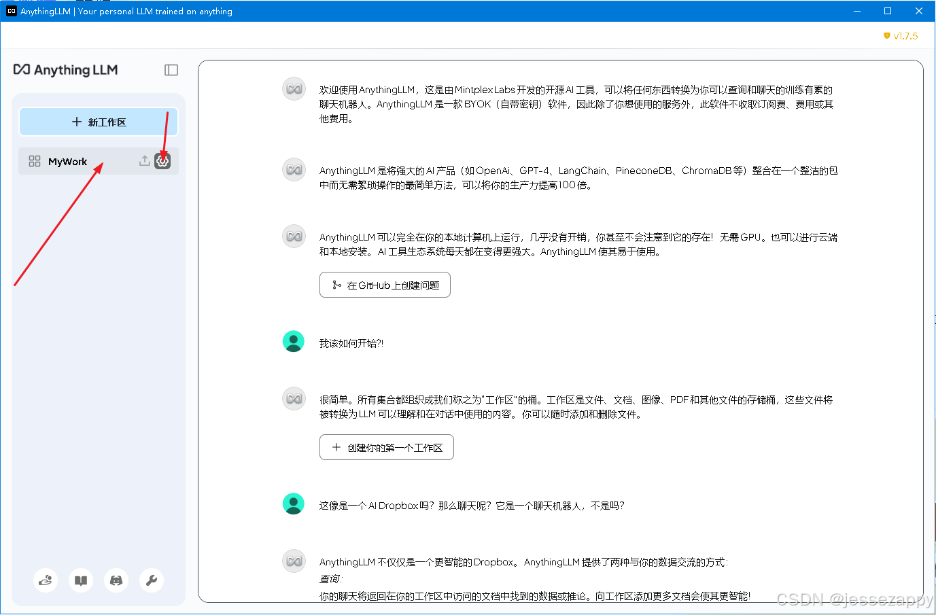Open the documentation book icon
Image resolution: width=936 pixels, height=615 pixels.
(x=81, y=580)
